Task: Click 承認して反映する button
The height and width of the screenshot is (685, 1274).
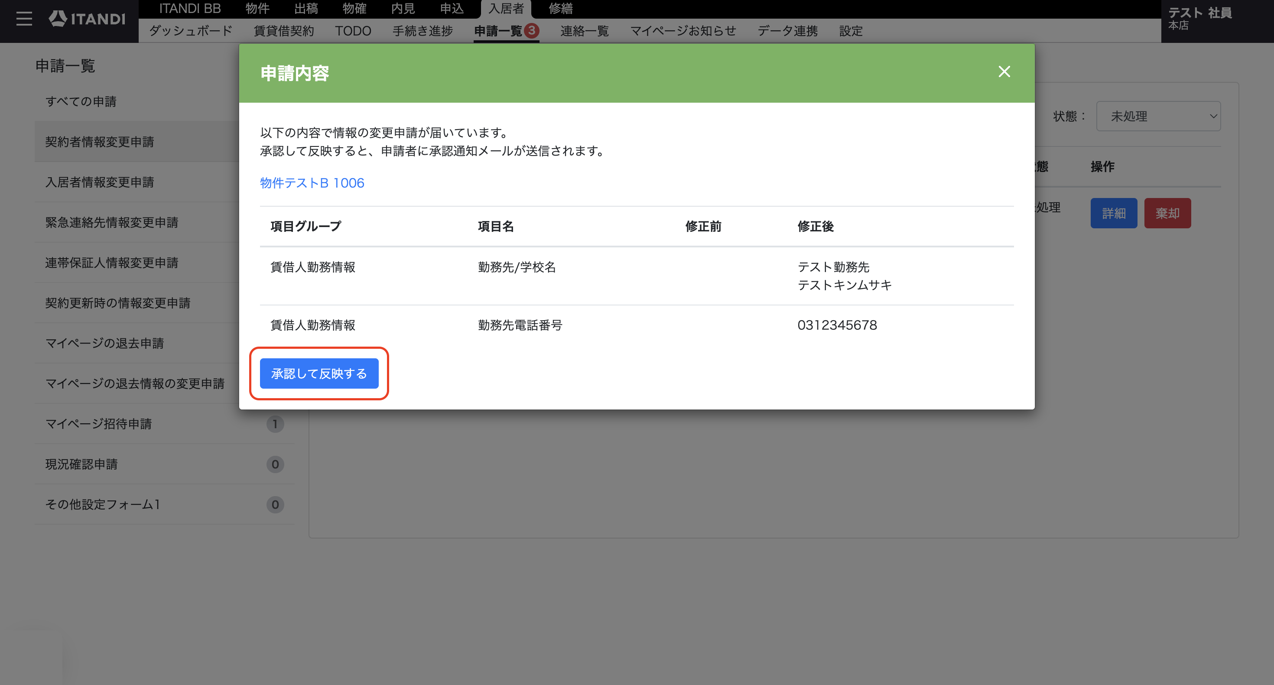Action: coord(319,373)
